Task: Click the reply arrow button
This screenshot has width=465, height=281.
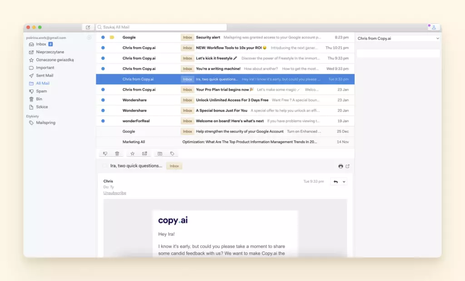Action: point(336,181)
